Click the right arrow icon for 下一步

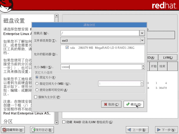159,130
